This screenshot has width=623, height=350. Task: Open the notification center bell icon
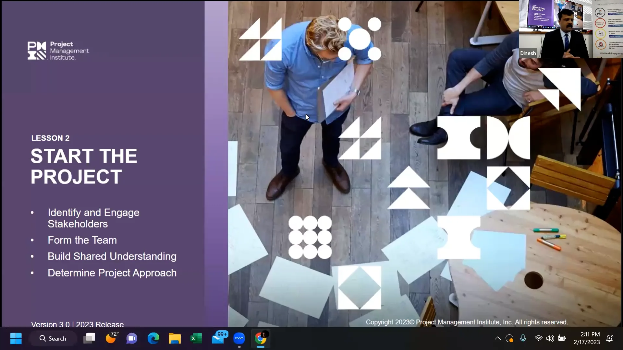(x=610, y=338)
